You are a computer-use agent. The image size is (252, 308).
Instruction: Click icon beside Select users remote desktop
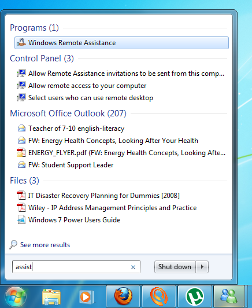click(x=21, y=98)
